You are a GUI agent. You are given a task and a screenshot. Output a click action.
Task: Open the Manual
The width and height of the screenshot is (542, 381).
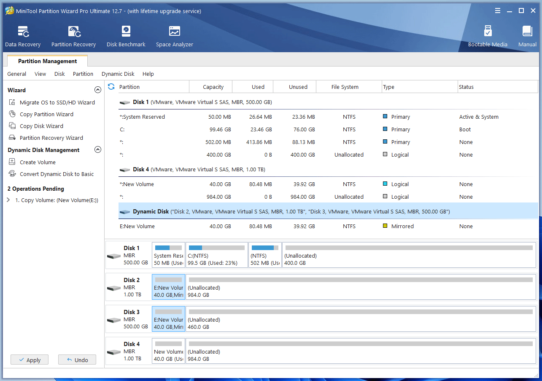click(x=527, y=36)
